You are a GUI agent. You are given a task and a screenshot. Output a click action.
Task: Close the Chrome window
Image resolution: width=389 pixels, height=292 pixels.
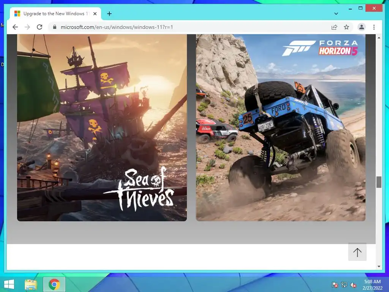374,8
